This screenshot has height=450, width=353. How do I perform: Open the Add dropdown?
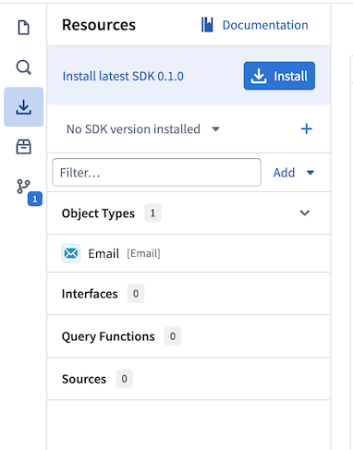point(293,173)
